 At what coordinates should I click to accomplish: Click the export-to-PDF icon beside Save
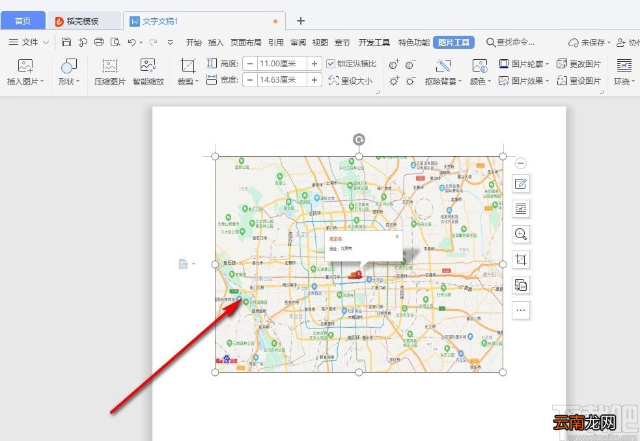pos(83,42)
